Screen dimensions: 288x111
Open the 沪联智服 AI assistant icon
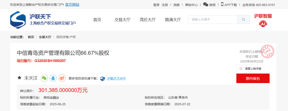tap(263, 23)
